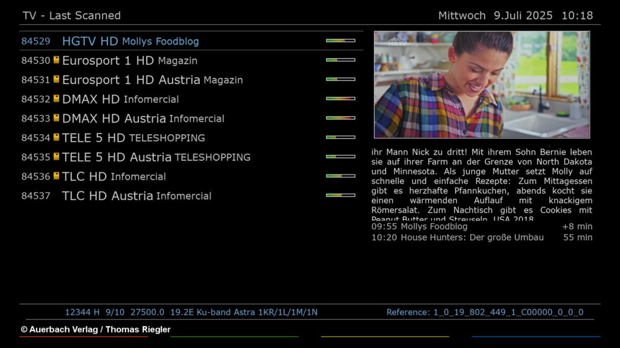Viewport: 620px width, 348px height.
Task: Click progress bar of Eurosport 1 HD row
Action: (341, 59)
